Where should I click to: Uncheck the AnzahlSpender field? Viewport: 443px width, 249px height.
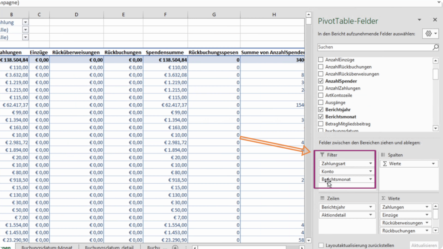click(x=321, y=81)
